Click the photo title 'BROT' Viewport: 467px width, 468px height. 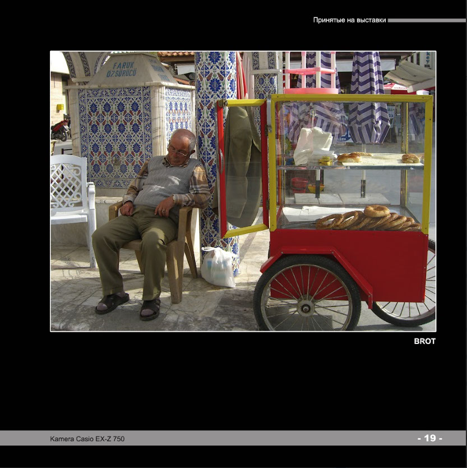point(424,341)
